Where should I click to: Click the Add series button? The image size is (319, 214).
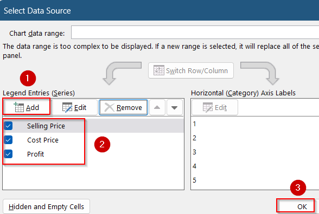coord(27,107)
